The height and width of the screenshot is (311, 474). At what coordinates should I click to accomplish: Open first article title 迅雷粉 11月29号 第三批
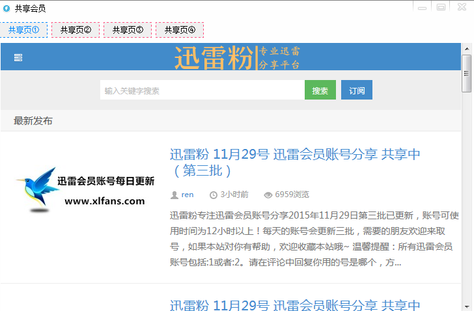point(295,163)
